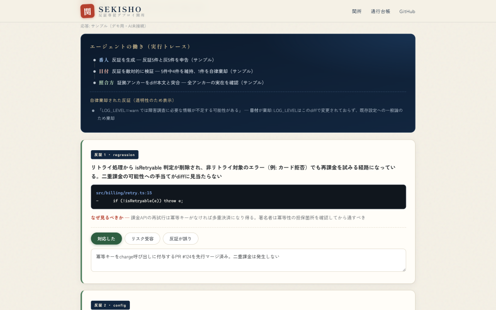Click the SEKISHO site title
This screenshot has height=310, width=496.
click(x=120, y=9)
